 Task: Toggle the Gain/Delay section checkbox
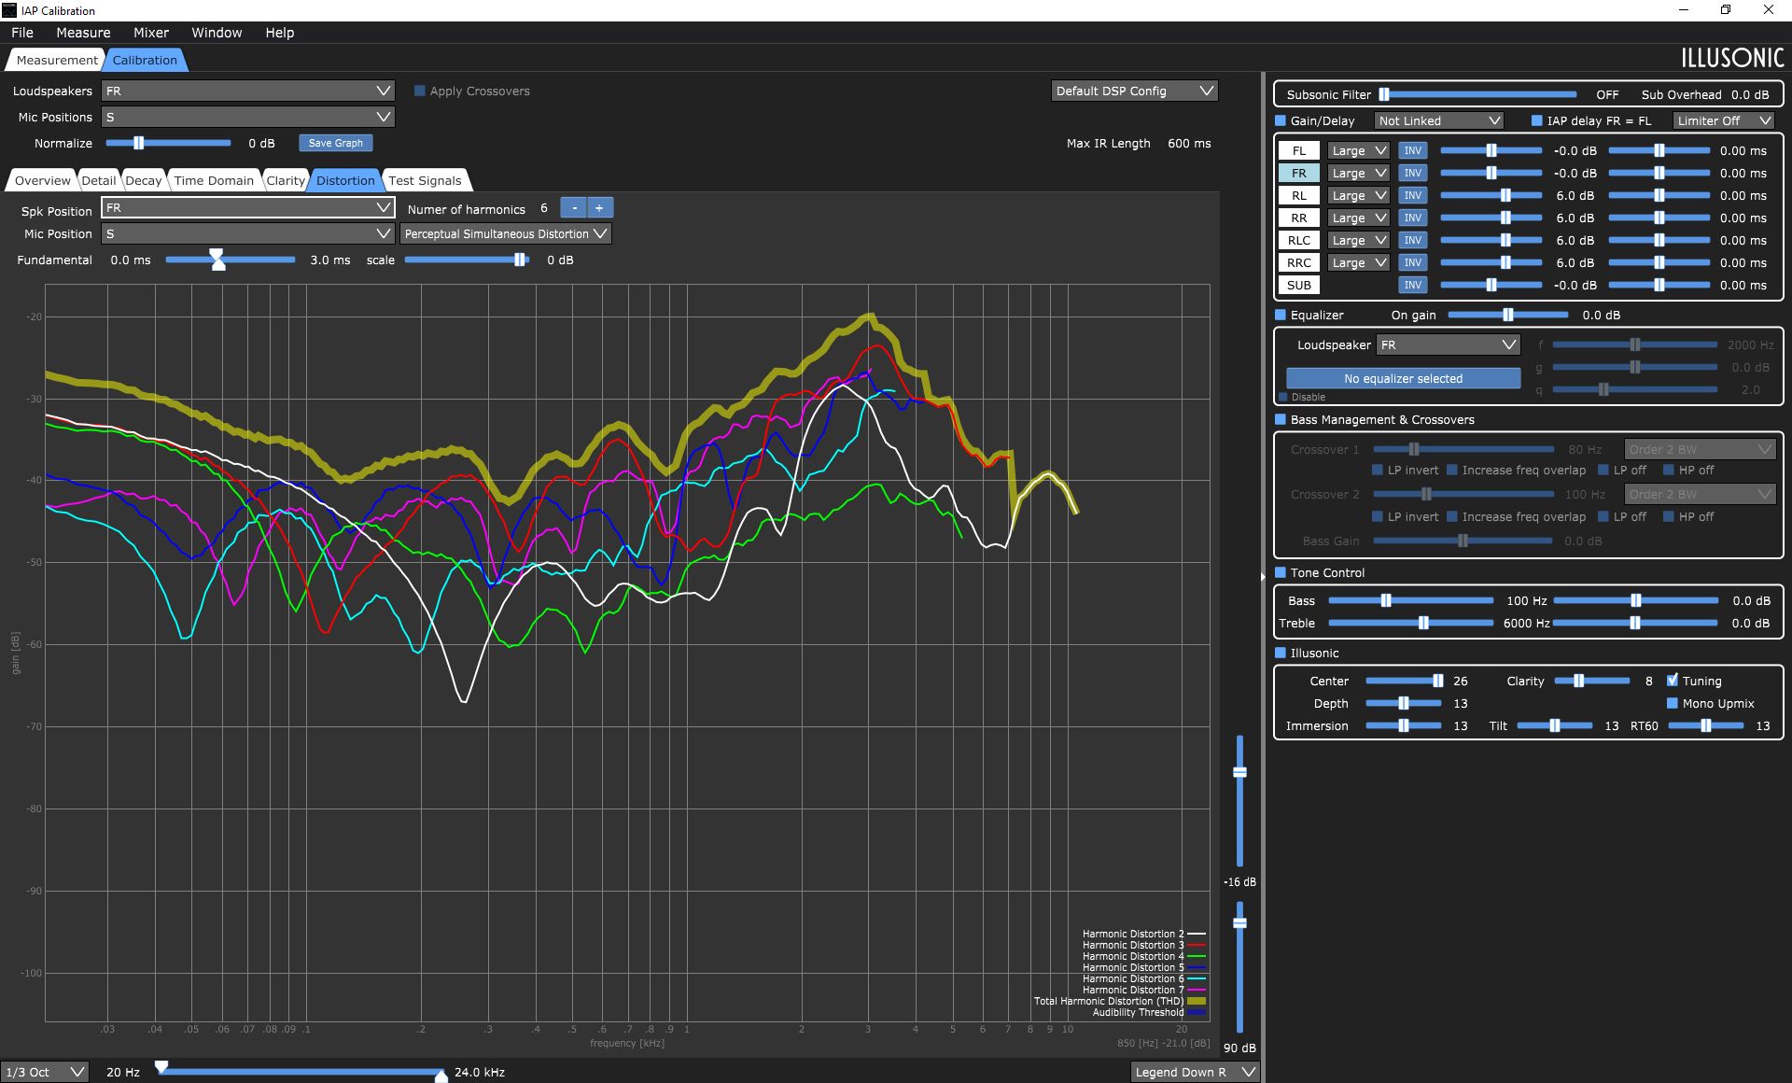click(1281, 120)
